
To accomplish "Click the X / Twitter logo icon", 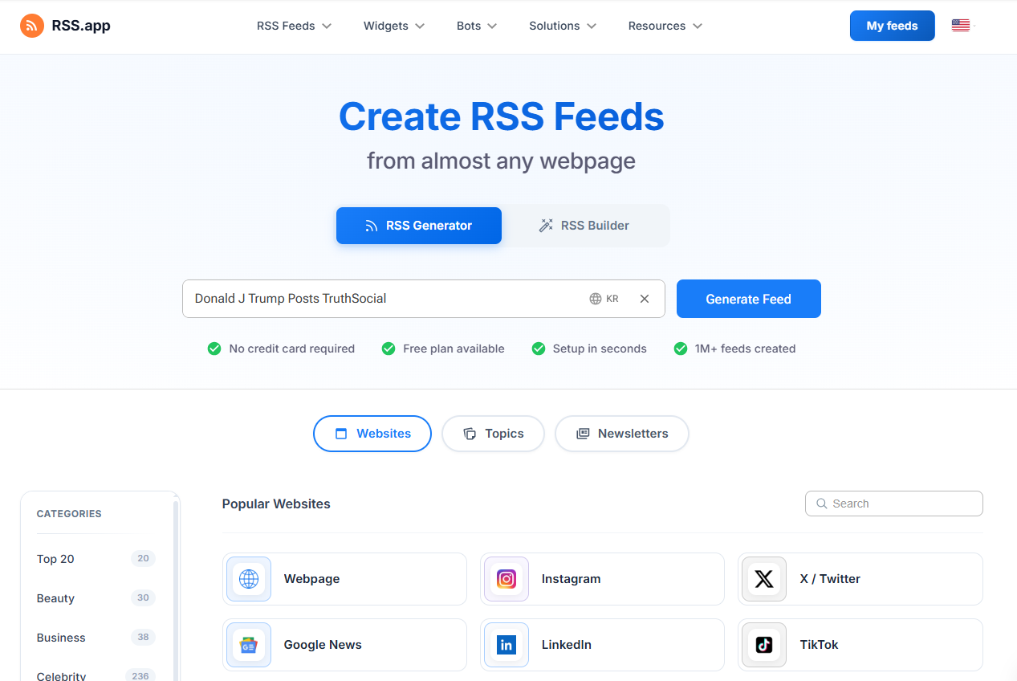I will click(764, 579).
